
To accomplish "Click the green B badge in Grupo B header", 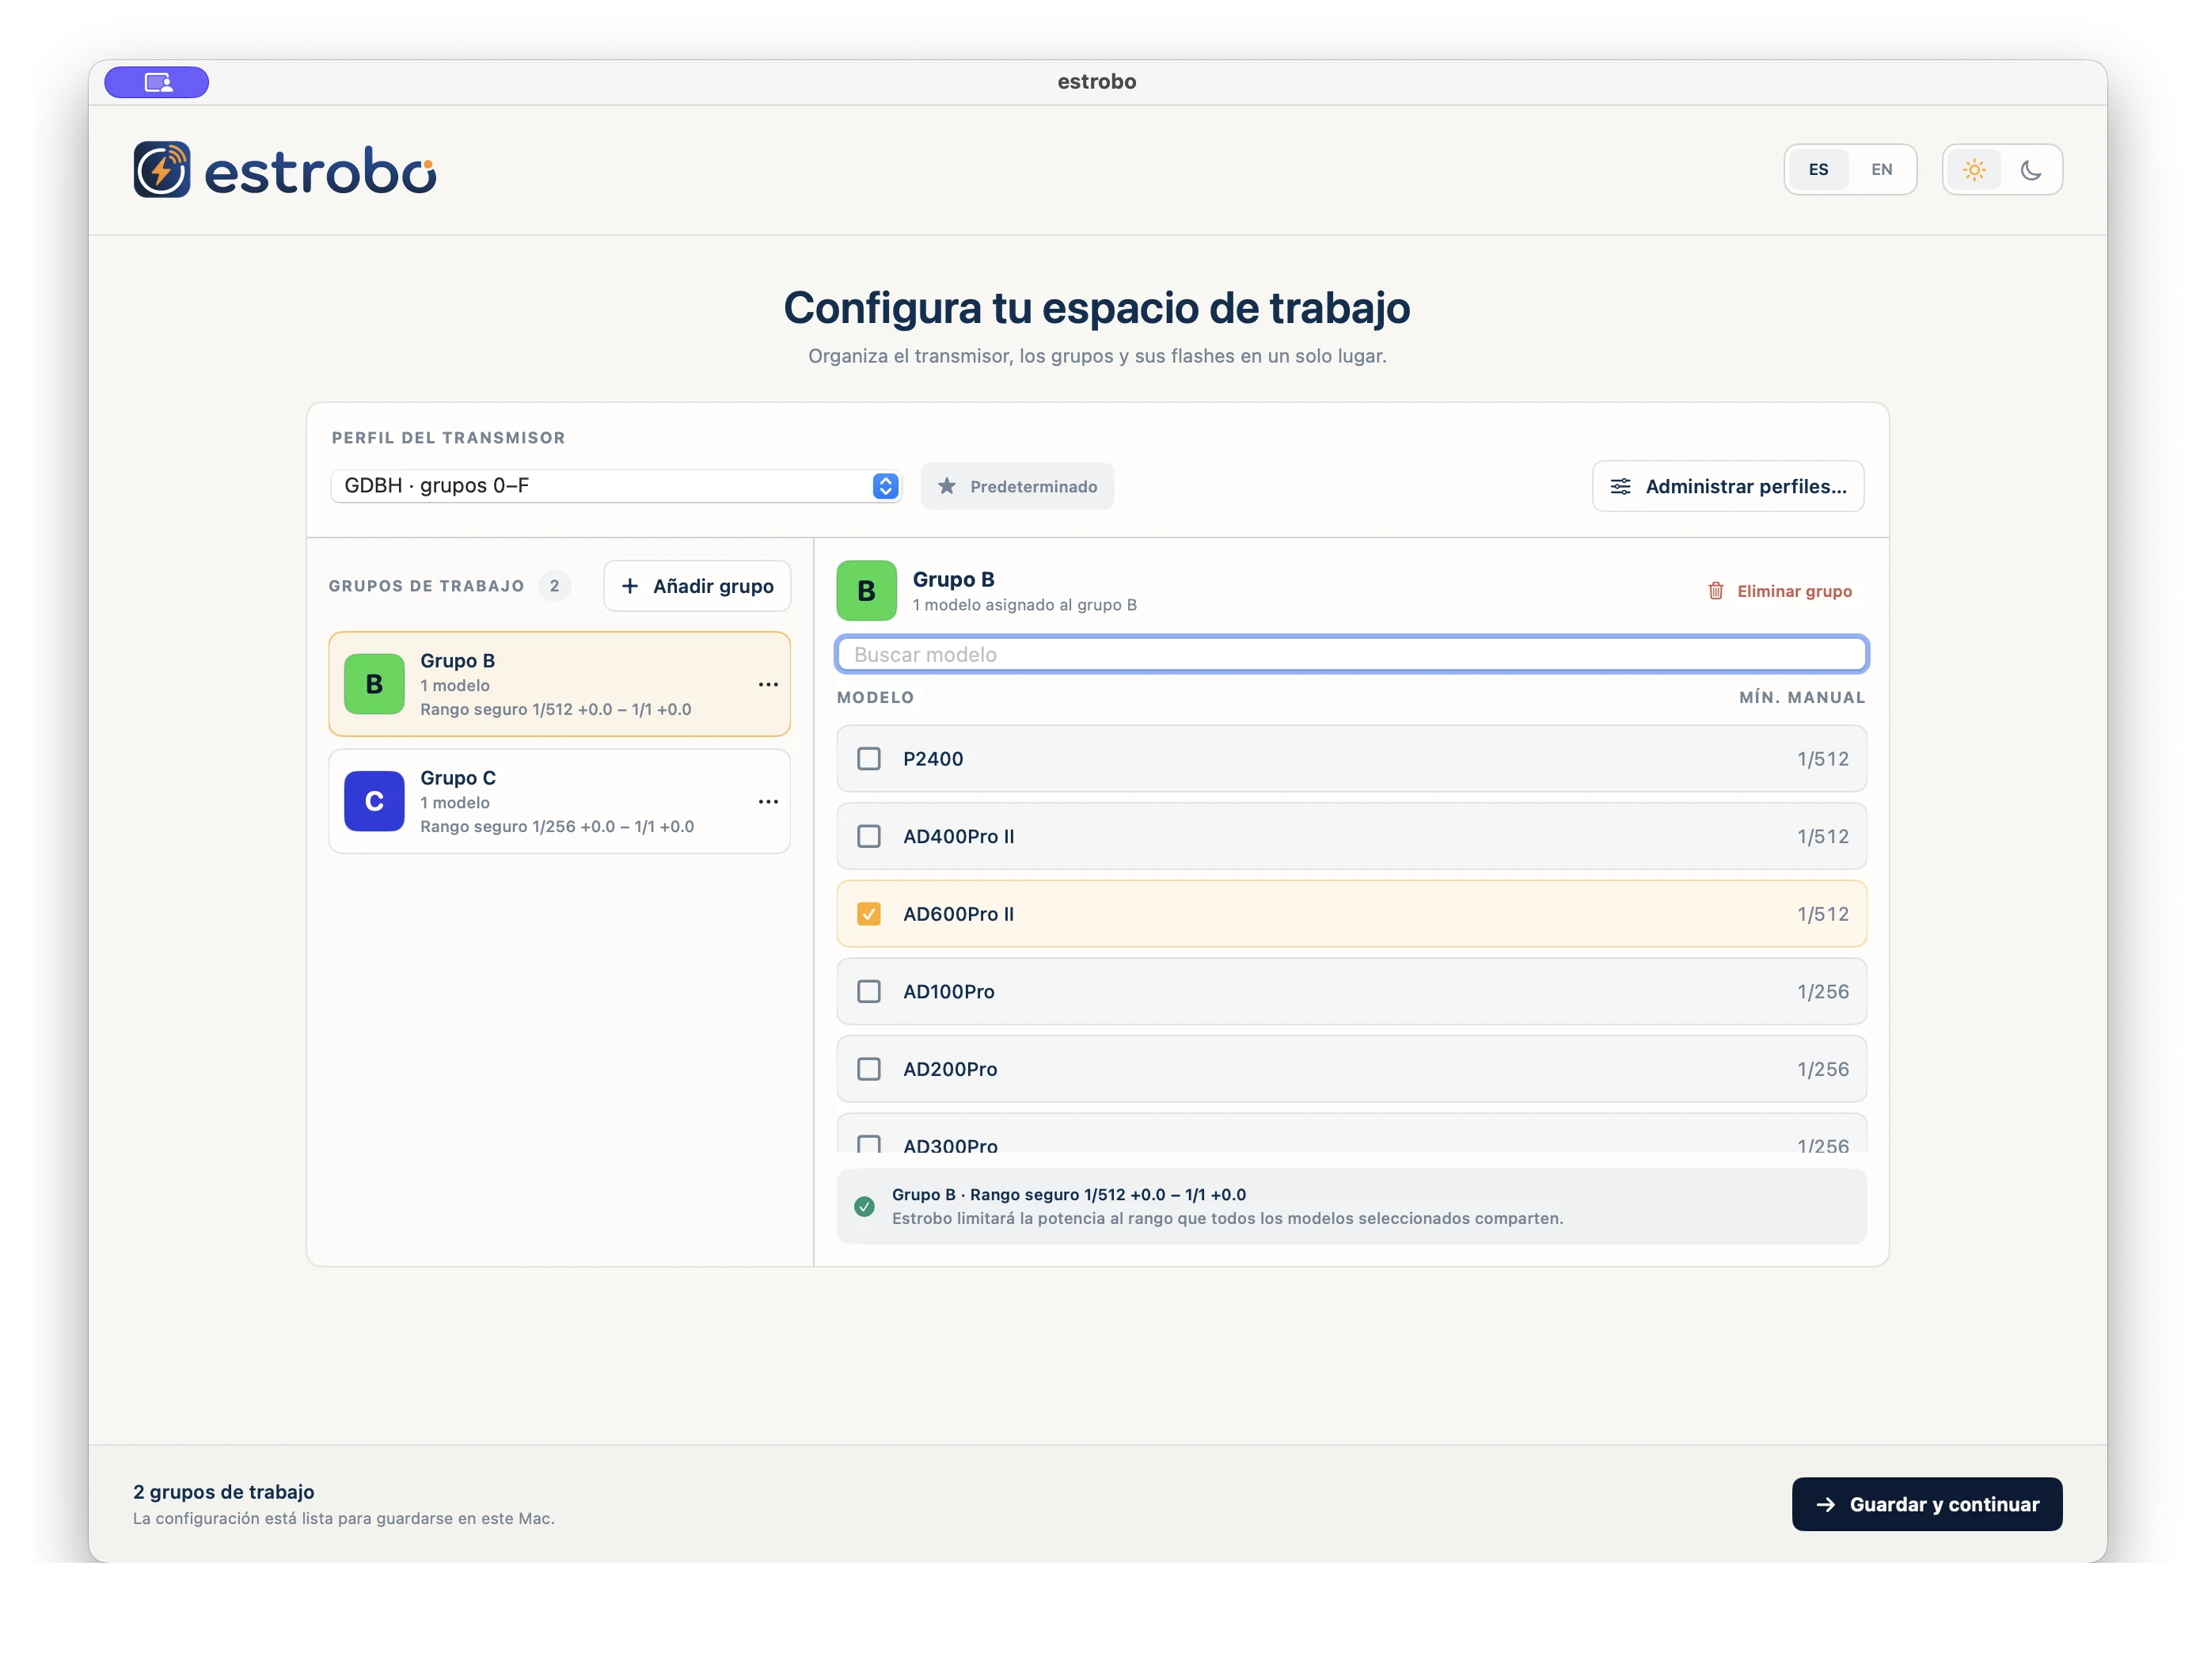I will tap(866, 591).
